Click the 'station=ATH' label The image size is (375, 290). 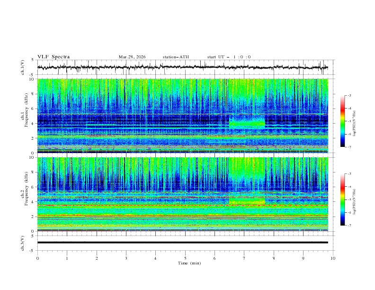tap(176, 57)
